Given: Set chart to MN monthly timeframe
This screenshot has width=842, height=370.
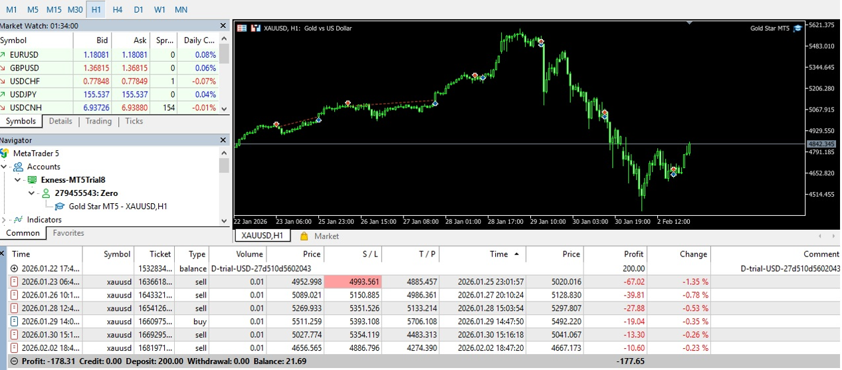Looking at the screenshot, I should point(181,9).
